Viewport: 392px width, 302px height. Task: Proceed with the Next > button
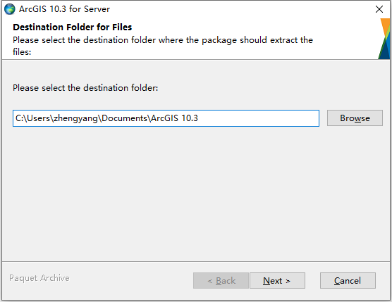point(277,281)
